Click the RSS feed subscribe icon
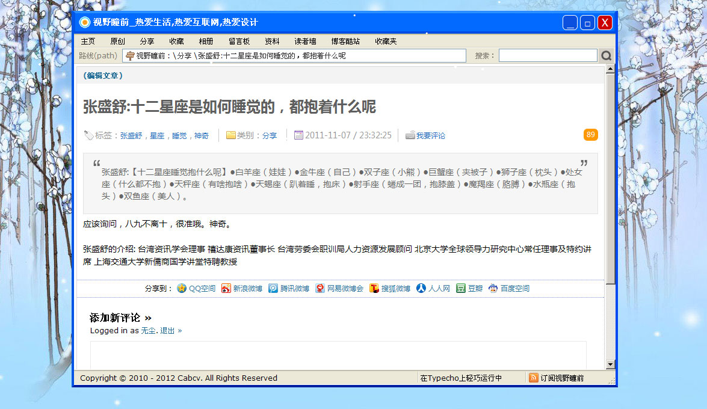This screenshot has width=707, height=409. pos(533,378)
